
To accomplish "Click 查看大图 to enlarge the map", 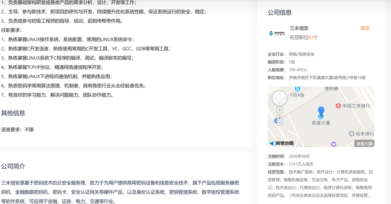I will (x=364, y=143).
